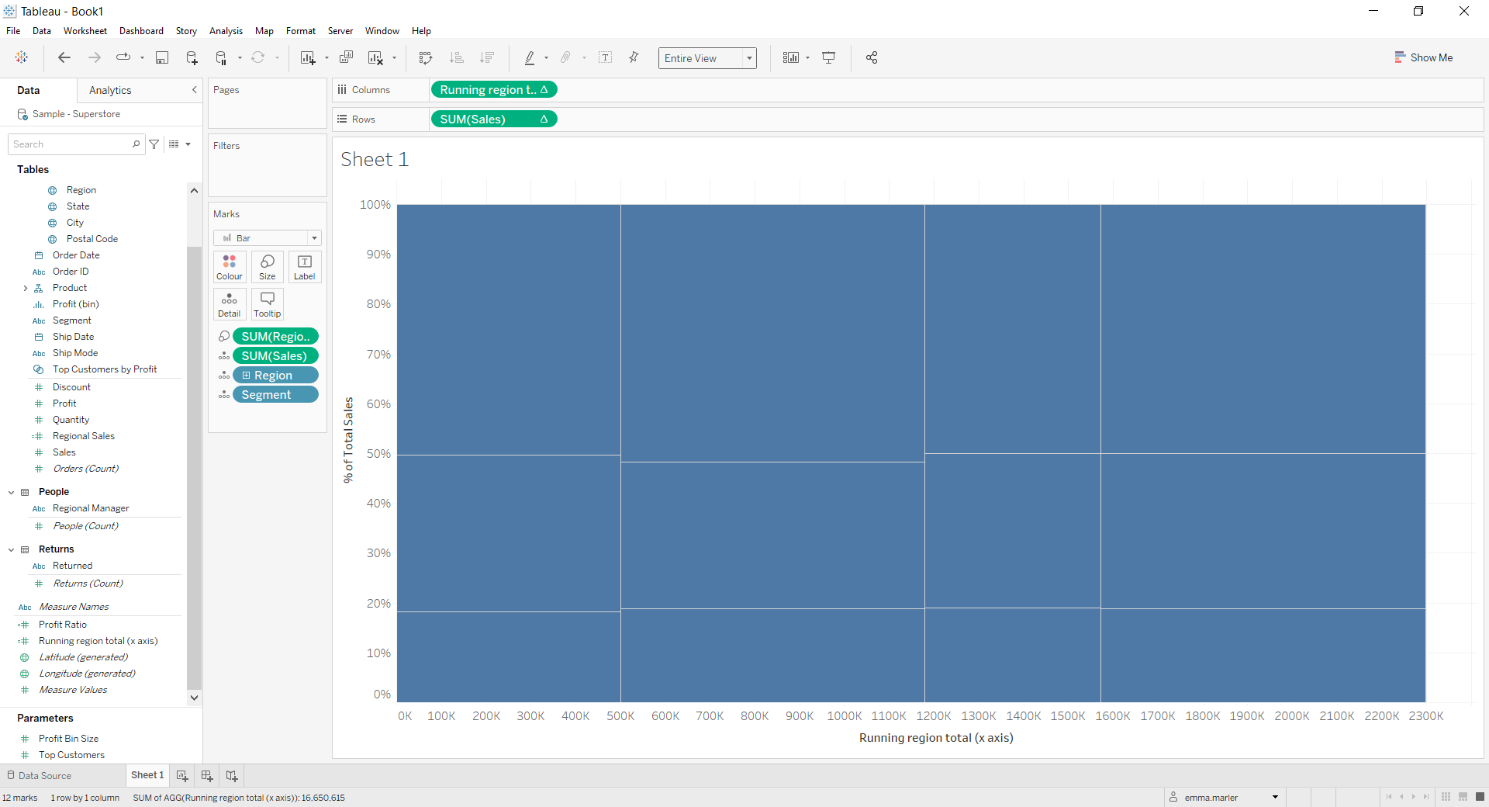This screenshot has width=1489, height=807.
Task: Select the Swap Rows and Columns tool
Action: (425, 57)
